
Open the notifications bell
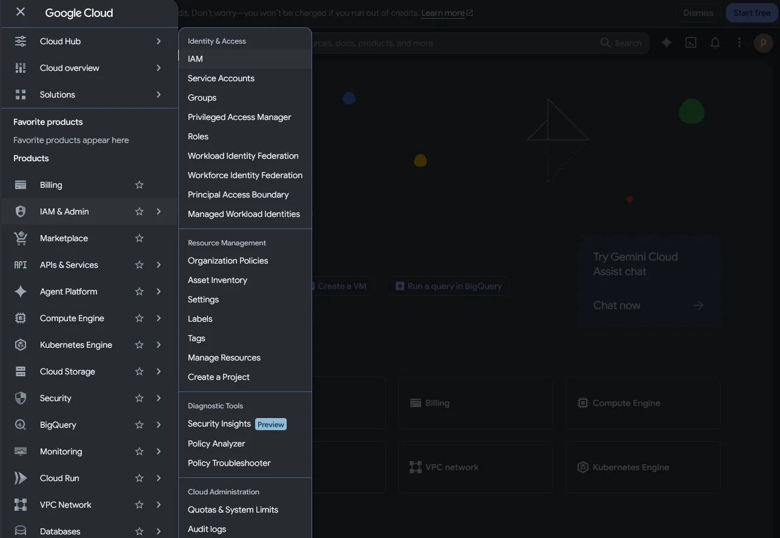(x=715, y=42)
